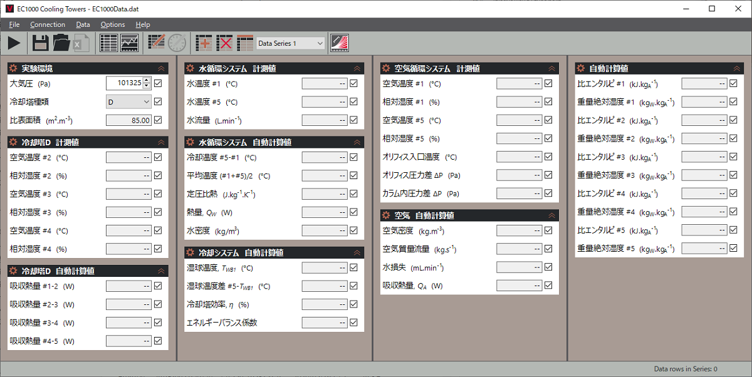Image resolution: width=752 pixels, height=377 pixels.
Task: Click the 相対湿度 #5 label
Action: 412,138
